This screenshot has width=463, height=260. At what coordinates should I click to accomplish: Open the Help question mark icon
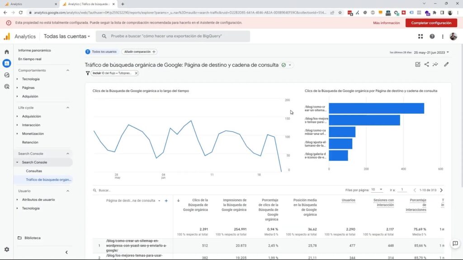pyautogui.click(x=432, y=36)
